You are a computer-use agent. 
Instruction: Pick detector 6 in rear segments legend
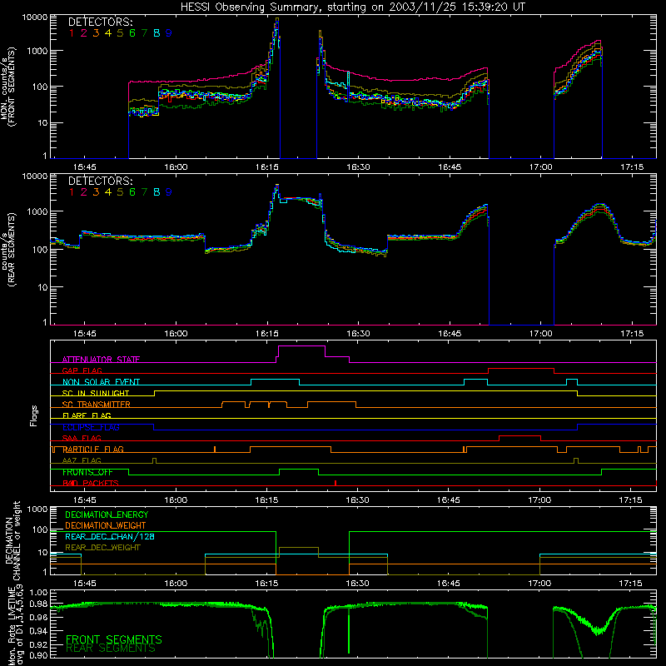click(132, 192)
